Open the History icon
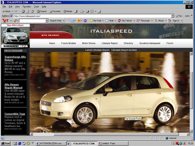The image size is (195, 146). tap(76, 12)
